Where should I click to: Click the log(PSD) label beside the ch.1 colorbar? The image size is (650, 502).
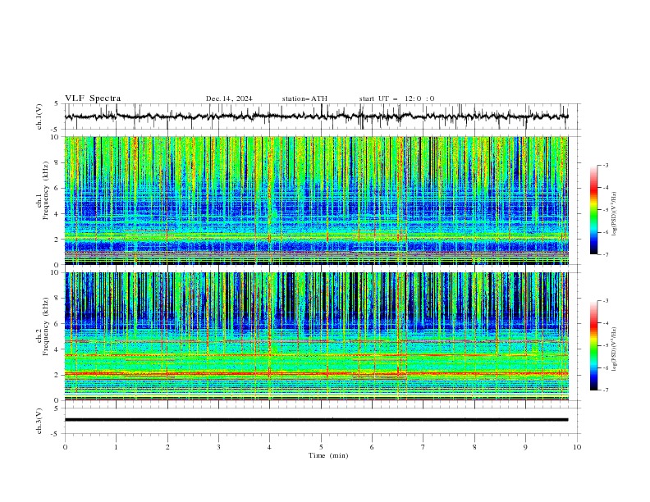(614, 214)
